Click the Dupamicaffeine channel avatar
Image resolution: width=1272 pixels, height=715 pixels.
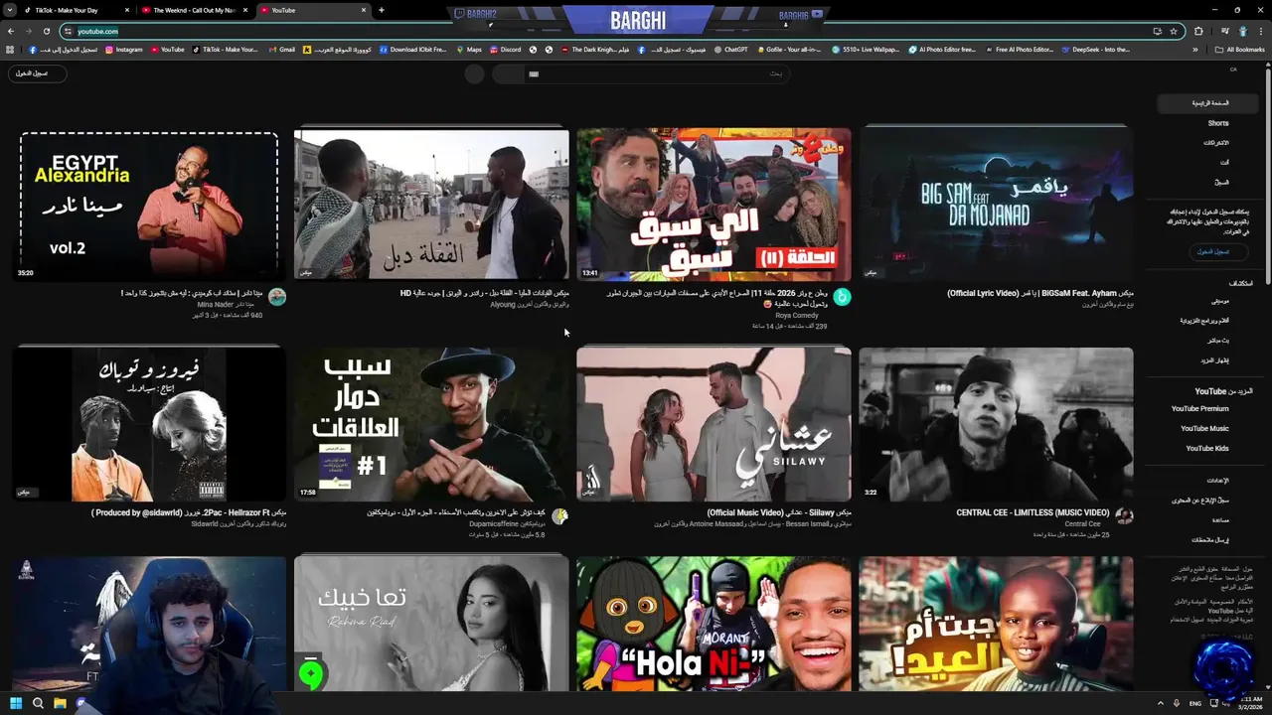[x=559, y=516]
